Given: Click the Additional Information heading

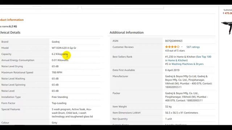Looking at the screenshot, I should click(x=127, y=32).
